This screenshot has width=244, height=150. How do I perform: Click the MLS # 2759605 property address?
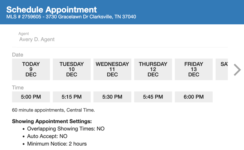[x=71, y=17]
